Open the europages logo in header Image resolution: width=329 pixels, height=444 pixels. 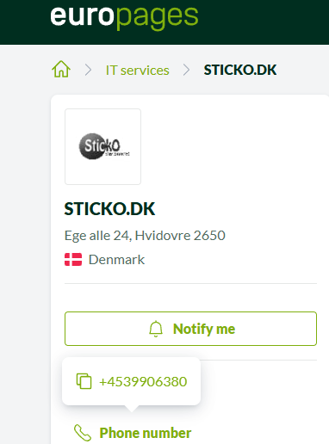[124, 16]
